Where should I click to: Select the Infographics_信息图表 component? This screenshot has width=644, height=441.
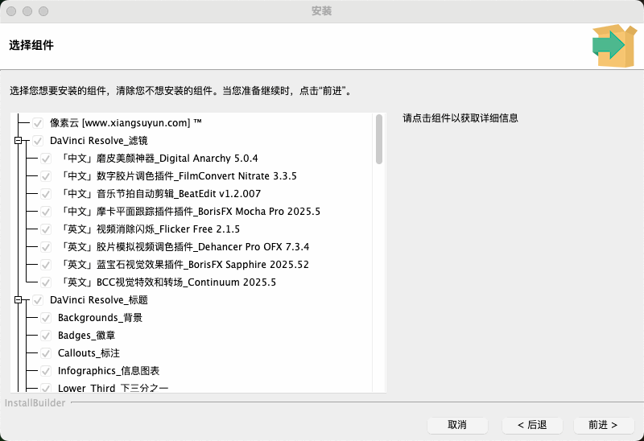[108, 371]
